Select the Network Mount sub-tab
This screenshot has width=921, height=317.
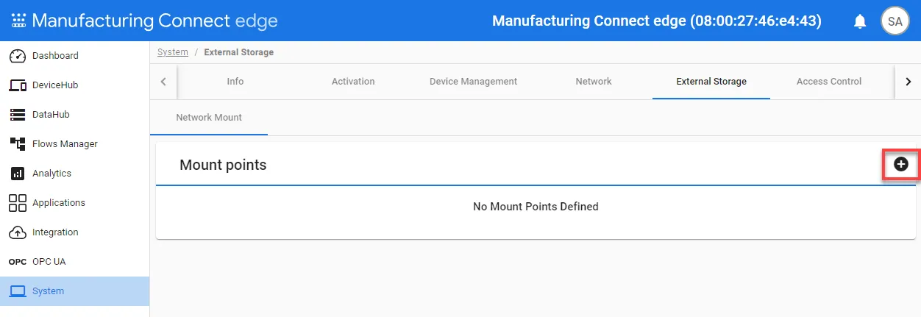tap(209, 118)
